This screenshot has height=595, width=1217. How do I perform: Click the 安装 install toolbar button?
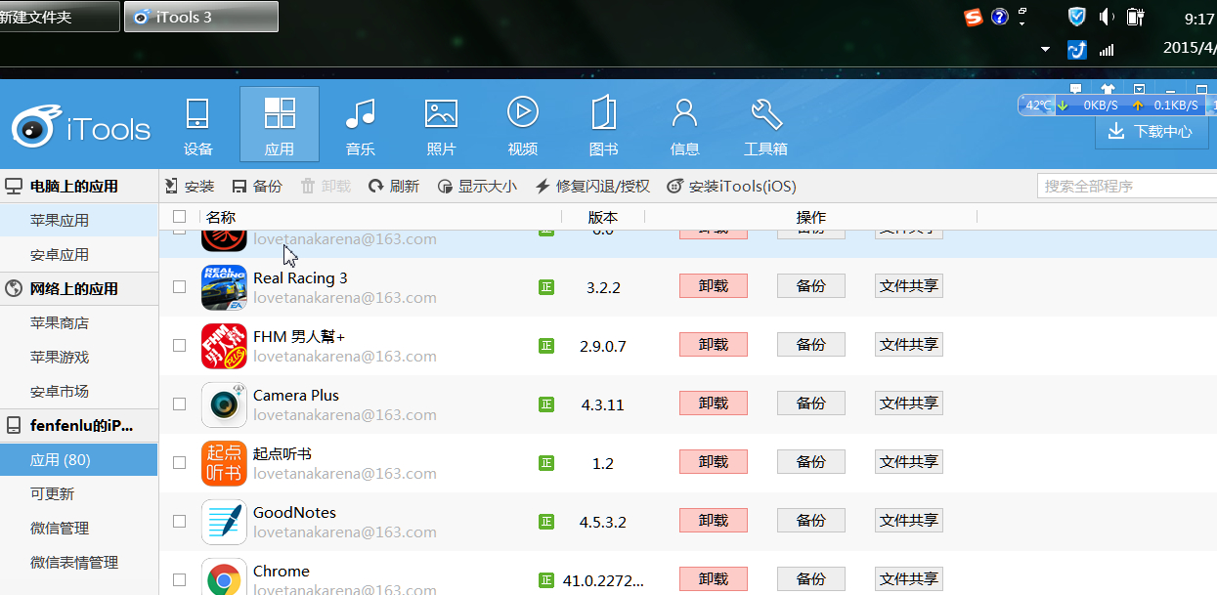(190, 186)
